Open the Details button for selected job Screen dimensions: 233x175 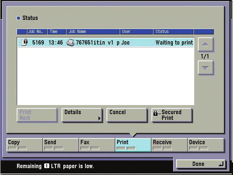82,115
